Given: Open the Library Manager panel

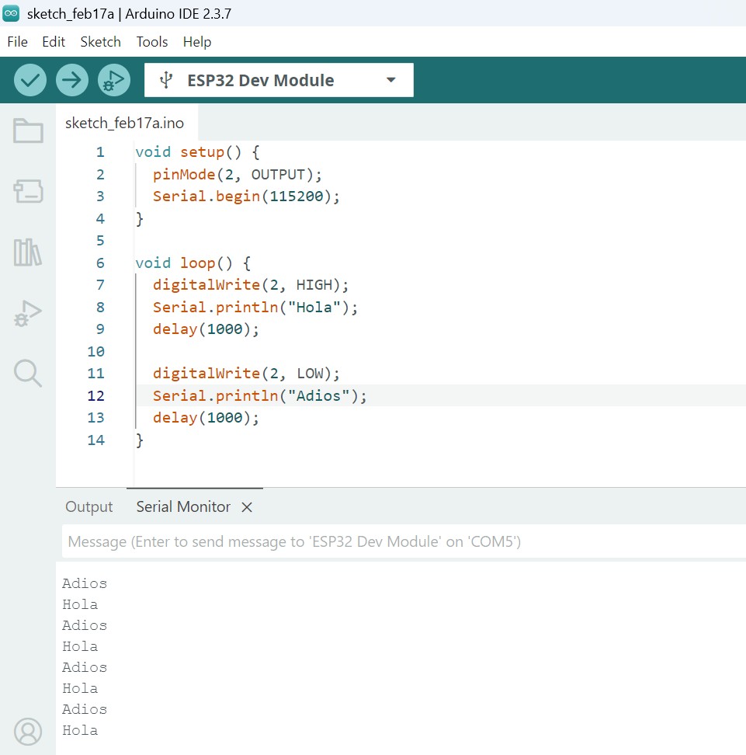Looking at the screenshot, I should [27, 252].
